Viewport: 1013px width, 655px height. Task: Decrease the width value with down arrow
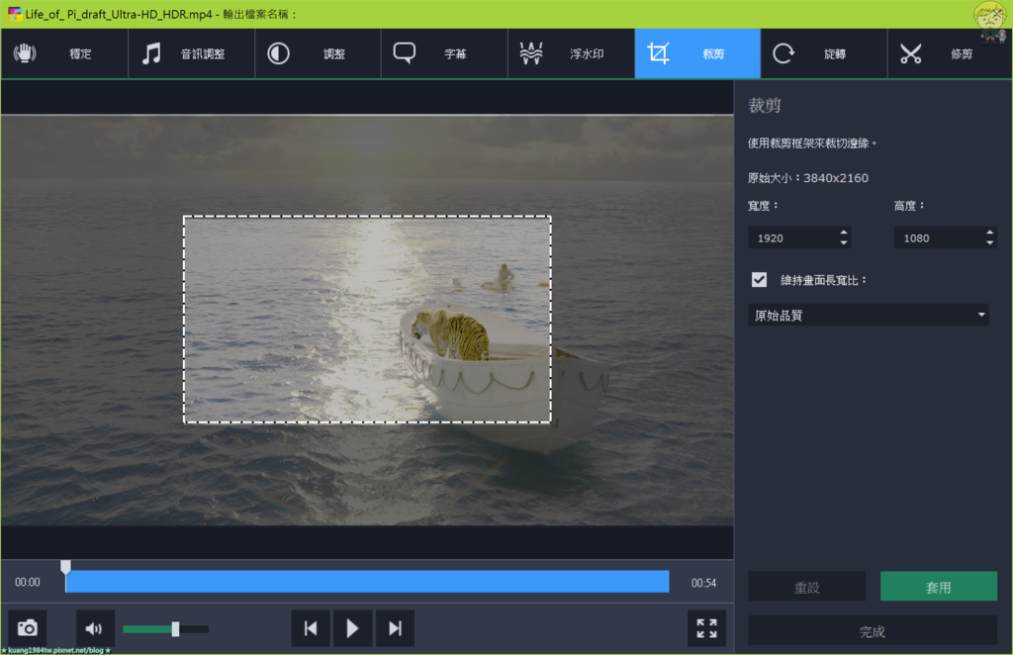[x=844, y=243]
